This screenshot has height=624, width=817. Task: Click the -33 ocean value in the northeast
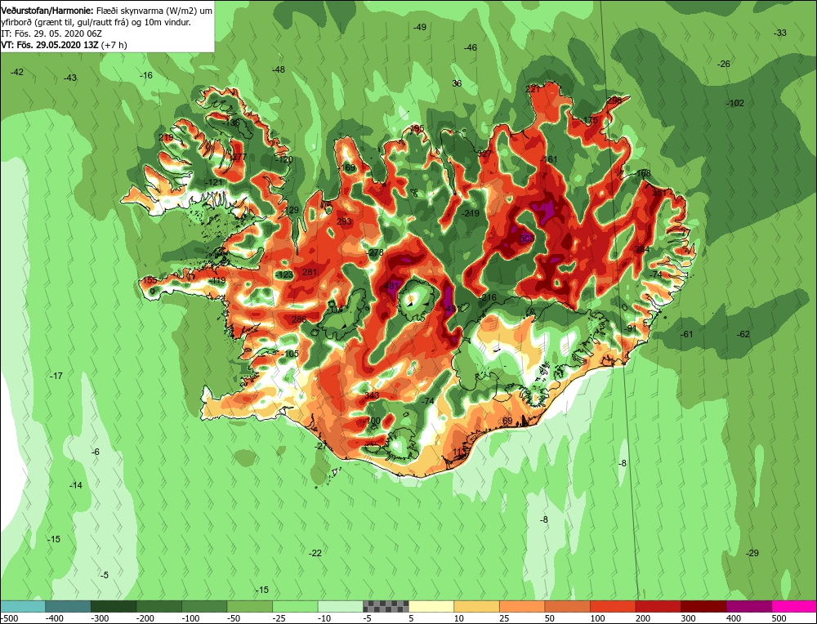pos(779,33)
